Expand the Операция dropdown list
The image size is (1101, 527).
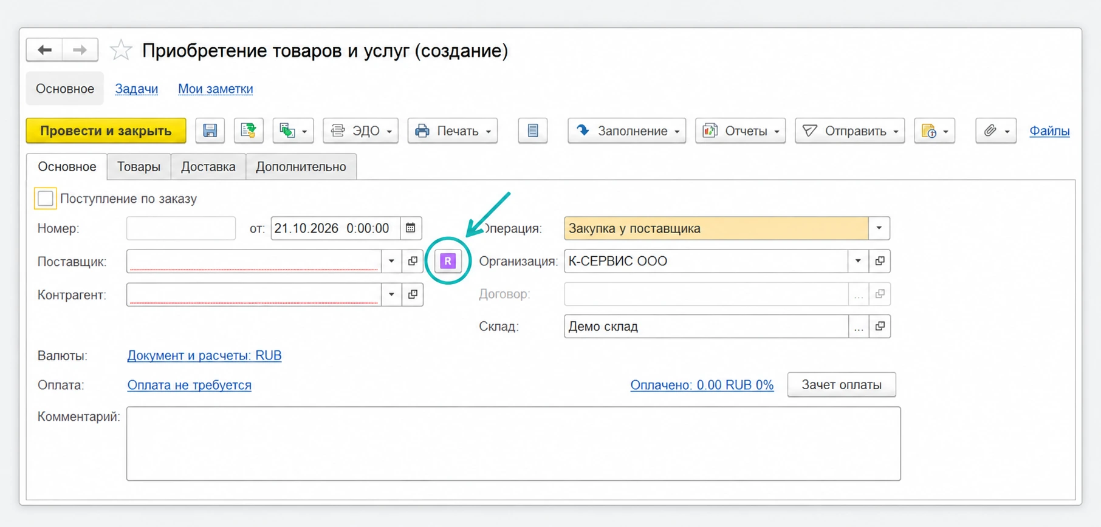tap(879, 228)
